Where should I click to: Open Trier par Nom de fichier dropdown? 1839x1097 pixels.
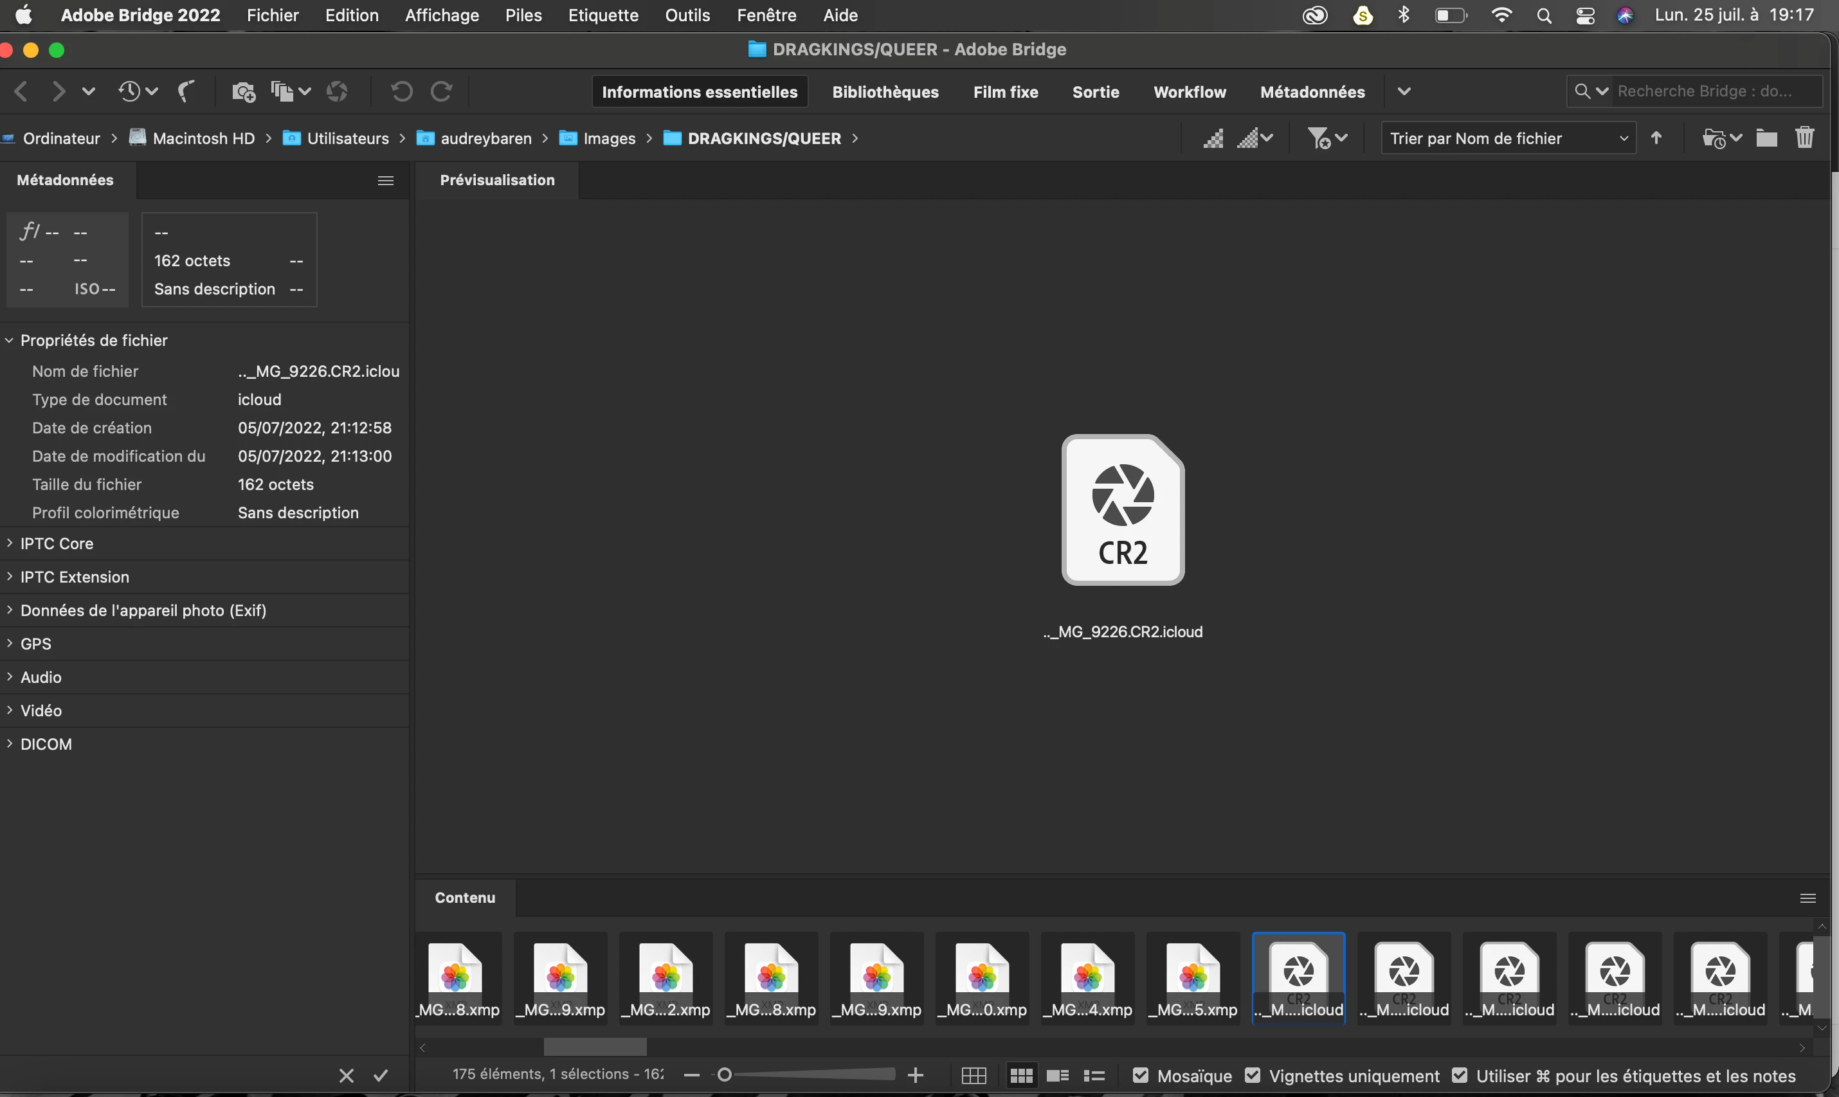[x=1508, y=138]
